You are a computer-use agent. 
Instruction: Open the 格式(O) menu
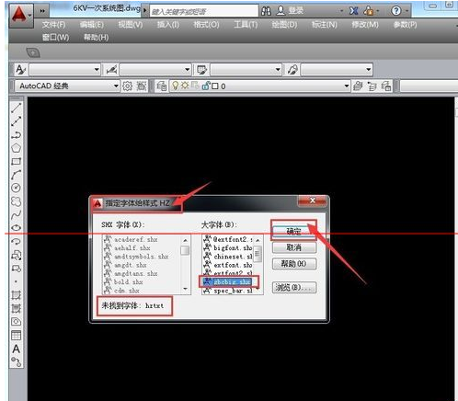(x=206, y=25)
